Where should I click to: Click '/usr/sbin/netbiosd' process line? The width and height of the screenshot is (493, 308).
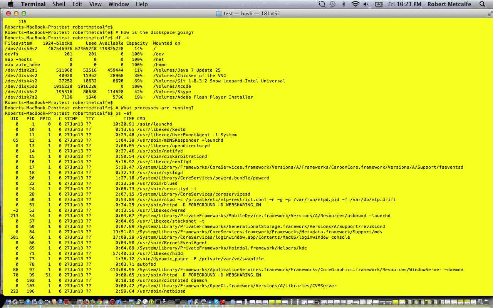coord(161,291)
